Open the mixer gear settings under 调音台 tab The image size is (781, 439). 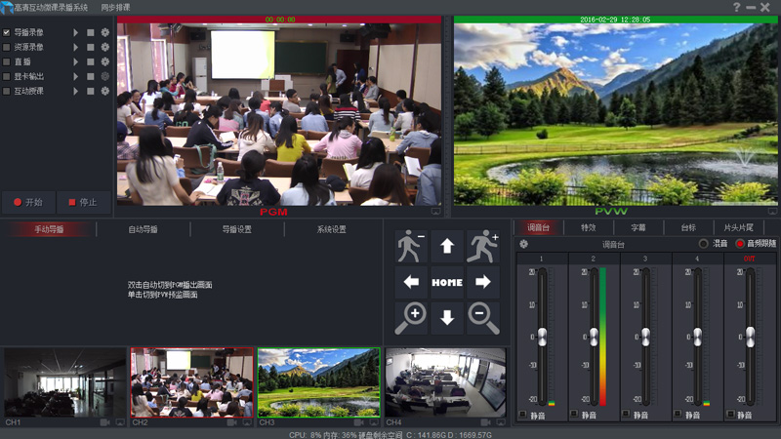[x=524, y=244]
